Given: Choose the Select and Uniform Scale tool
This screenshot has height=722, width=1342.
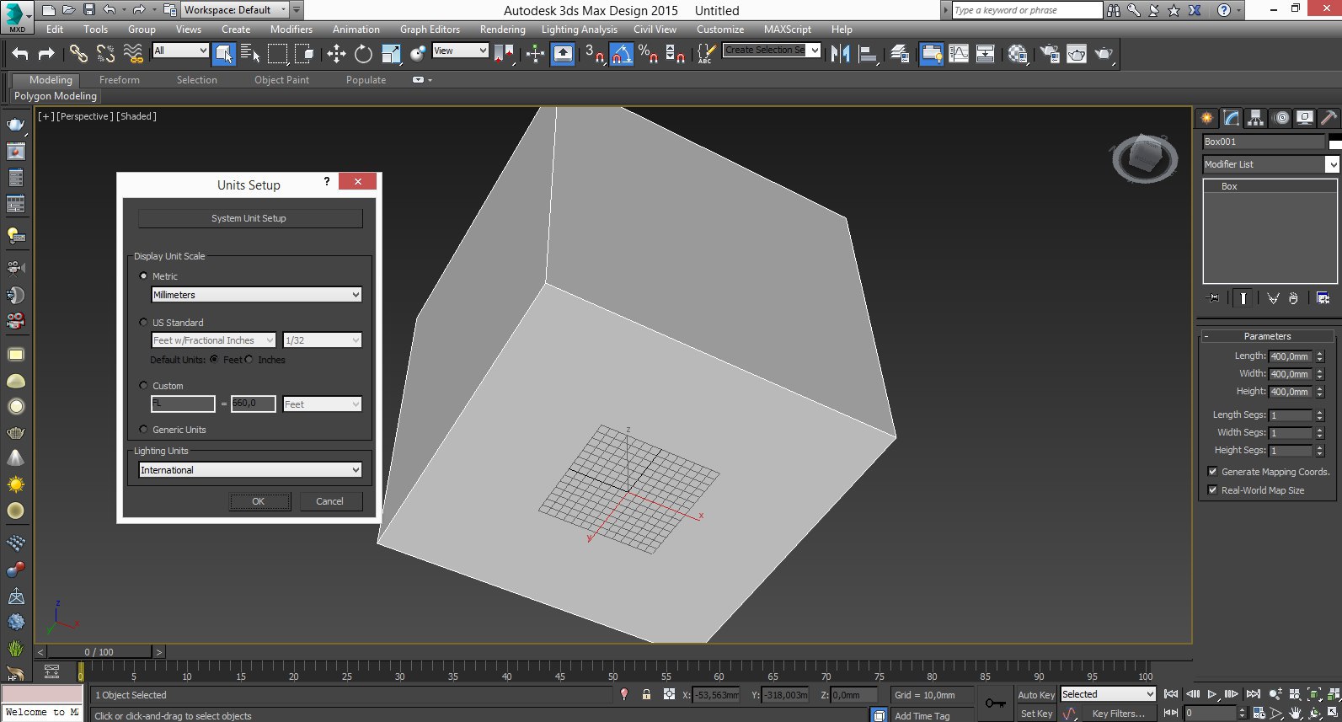Looking at the screenshot, I should 391,54.
